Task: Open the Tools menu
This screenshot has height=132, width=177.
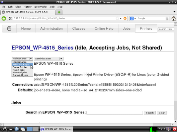Action: (52, 7)
